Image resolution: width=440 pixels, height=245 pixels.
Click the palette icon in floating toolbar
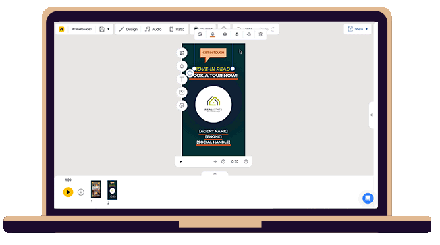click(x=200, y=34)
